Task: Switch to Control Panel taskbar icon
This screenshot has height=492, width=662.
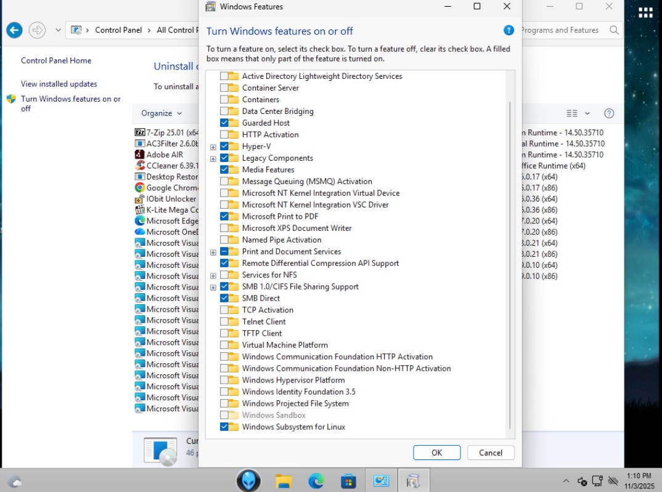Action: coord(382,480)
